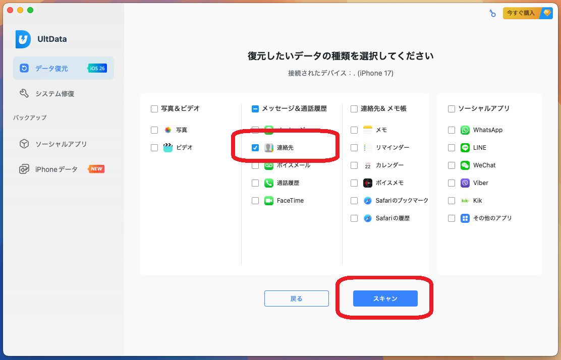Check the Viber checkbox
561x360 pixels.
point(452,183)
